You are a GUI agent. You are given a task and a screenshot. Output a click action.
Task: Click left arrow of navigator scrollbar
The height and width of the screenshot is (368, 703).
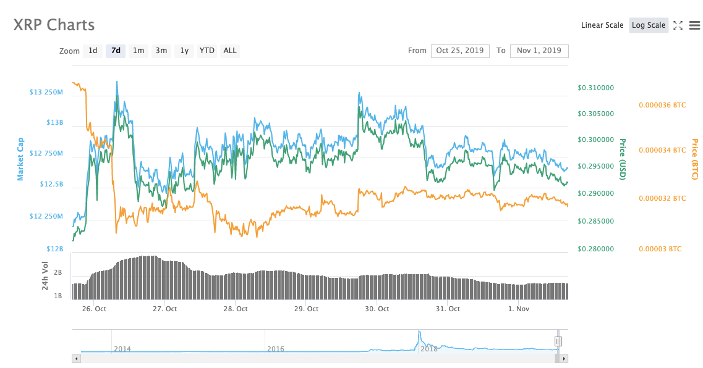point(76,359)
